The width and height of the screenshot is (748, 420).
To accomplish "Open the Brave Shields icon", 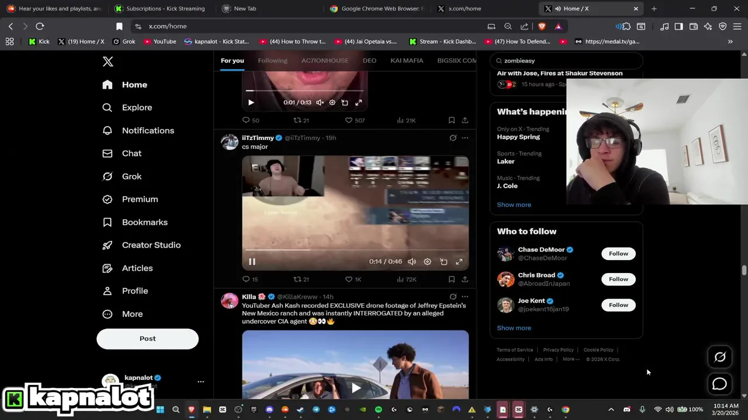I will (542, 26).
